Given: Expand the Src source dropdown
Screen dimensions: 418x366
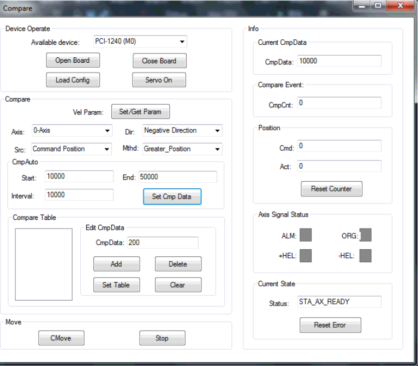Looking at the screenshot, I should click(x=71, y=149).
